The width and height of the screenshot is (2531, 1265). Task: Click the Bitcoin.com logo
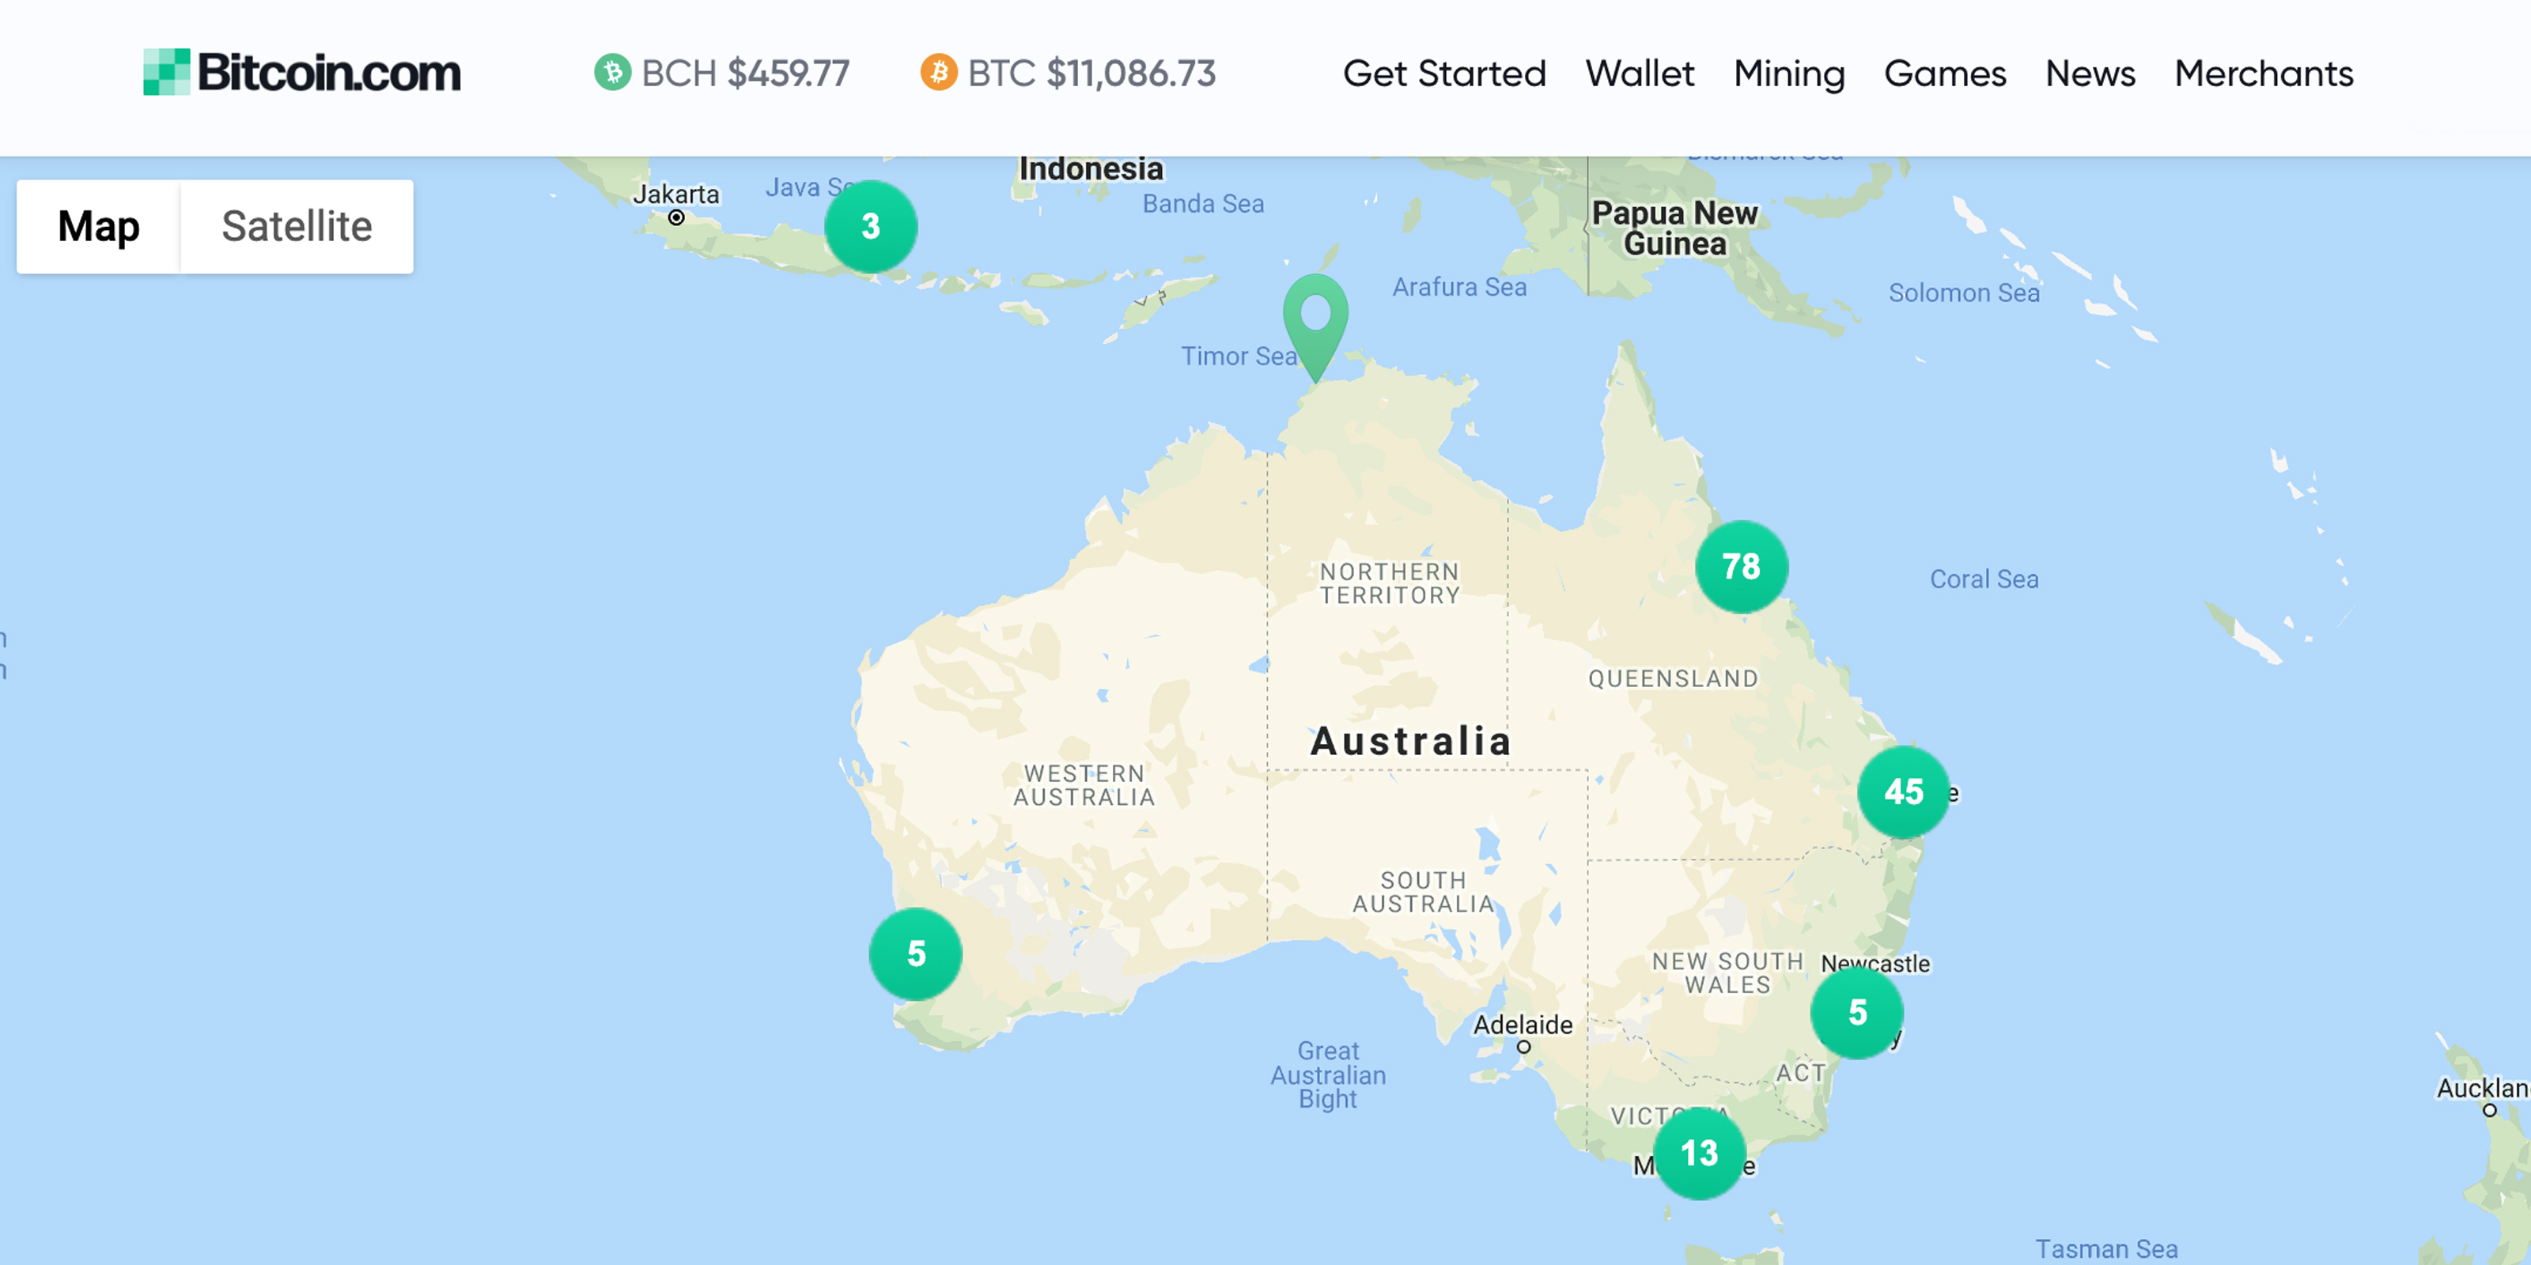coord(301,73)
